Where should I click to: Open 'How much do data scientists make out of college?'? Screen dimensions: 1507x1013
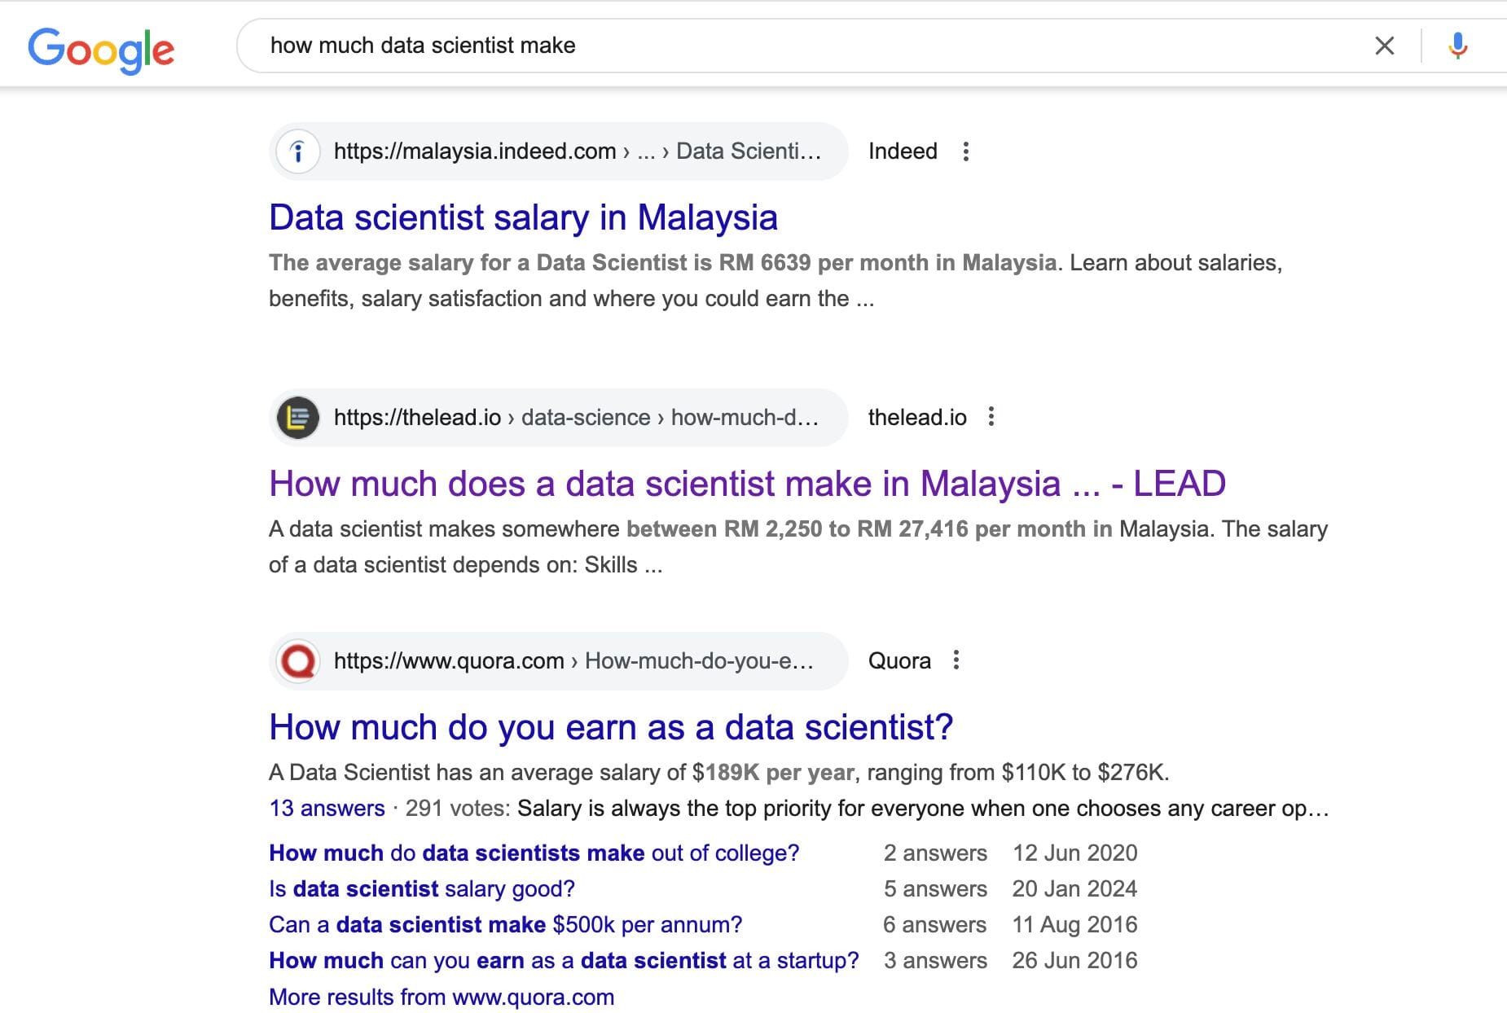click(x=534, y=853)
